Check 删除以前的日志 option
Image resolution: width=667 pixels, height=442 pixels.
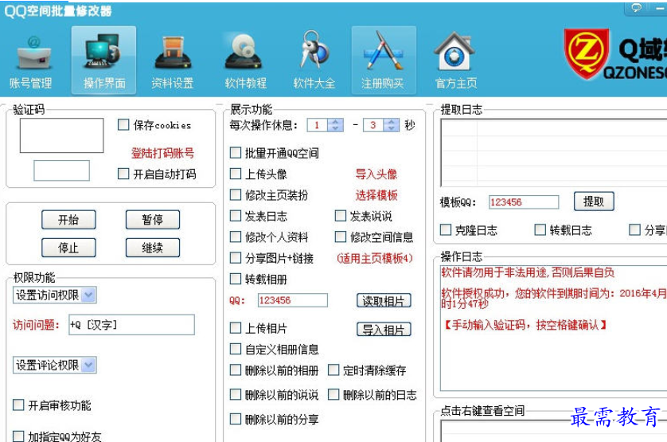333,394
